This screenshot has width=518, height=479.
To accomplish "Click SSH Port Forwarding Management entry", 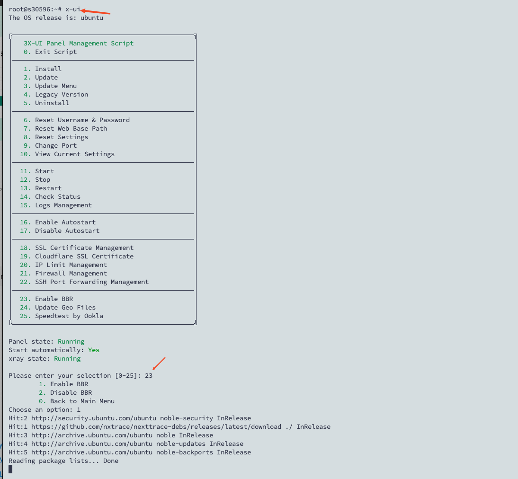I will pos(91,282).
